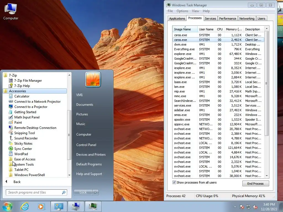The image size is (283, 212).
Task: Show hidden tray icons arrow
Action: pos(235,207)
